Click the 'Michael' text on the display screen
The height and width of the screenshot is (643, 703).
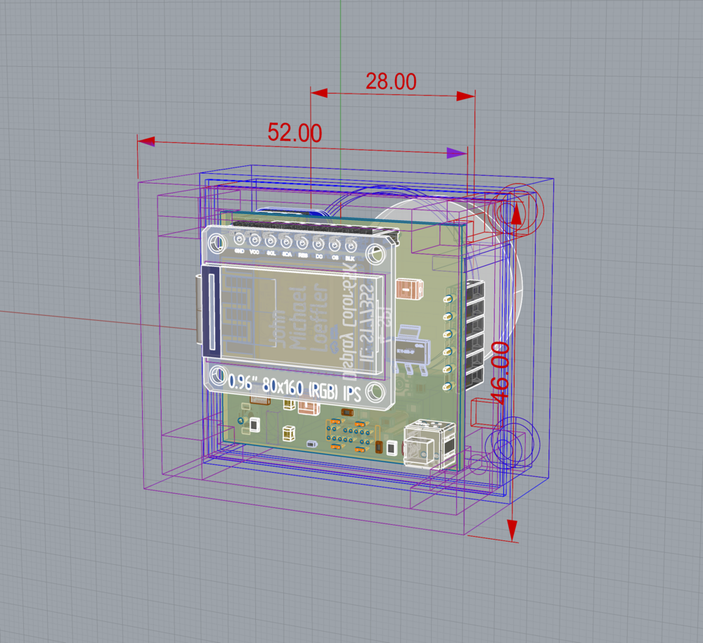[x=297, y=318]
